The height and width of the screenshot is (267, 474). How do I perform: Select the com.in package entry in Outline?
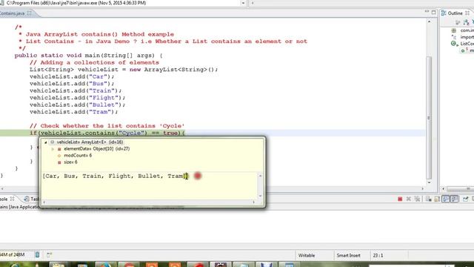467,30
